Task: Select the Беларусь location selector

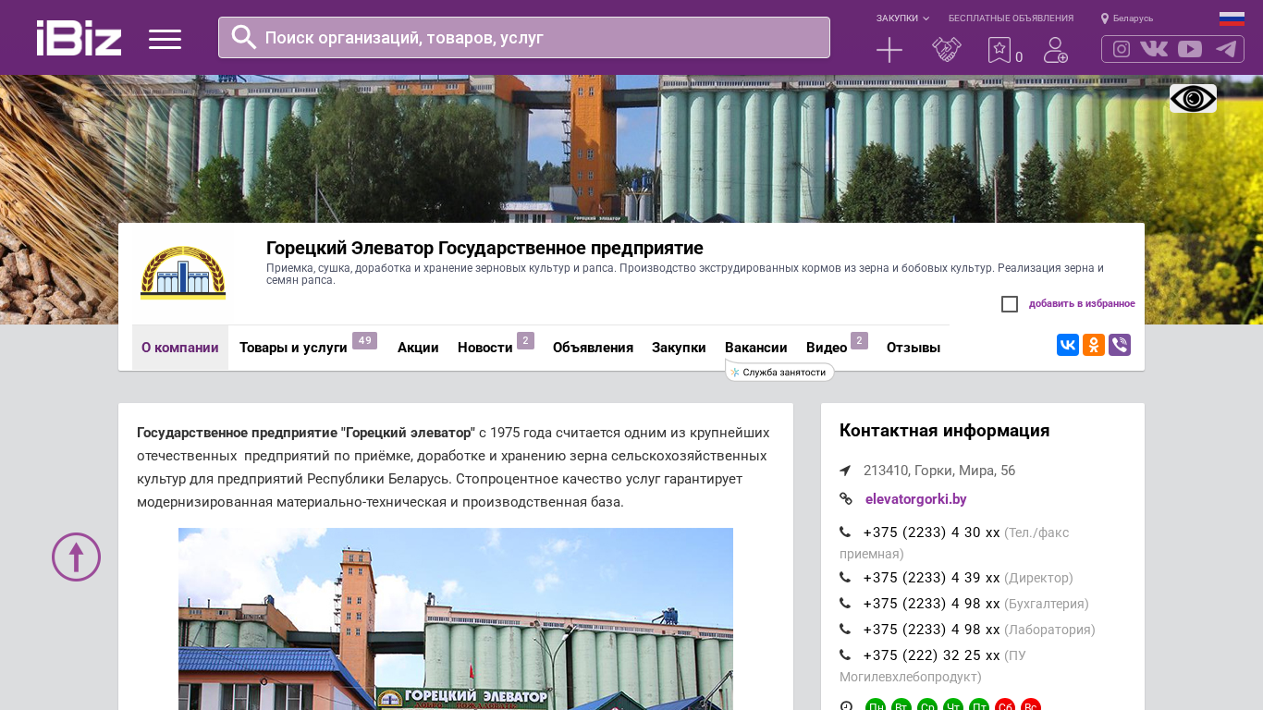Action: point(1127,18)
